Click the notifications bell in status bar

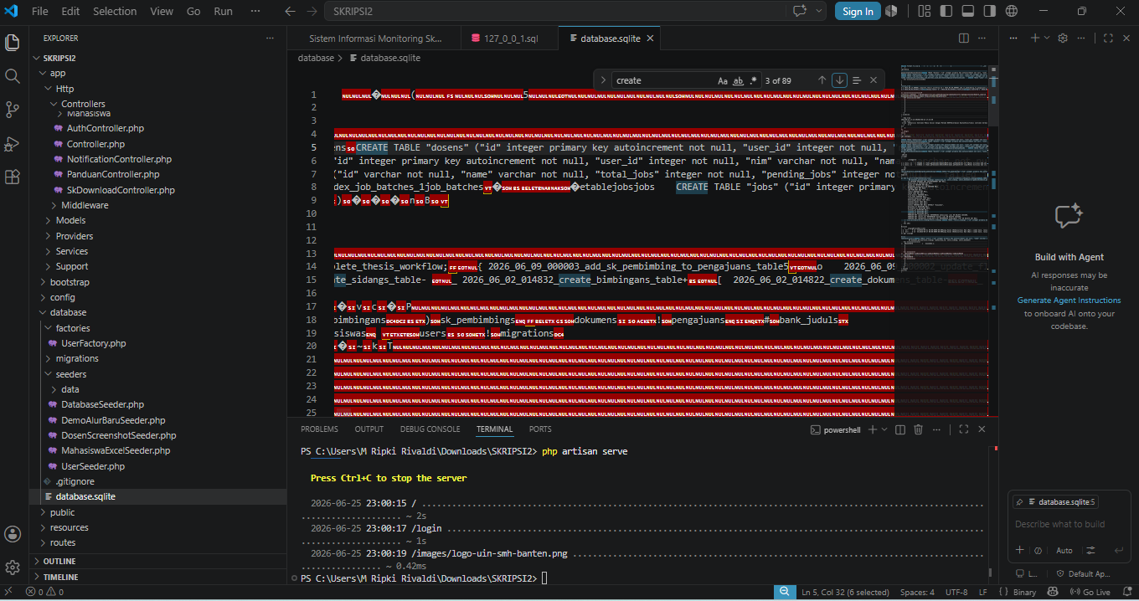coord(1126,592)
